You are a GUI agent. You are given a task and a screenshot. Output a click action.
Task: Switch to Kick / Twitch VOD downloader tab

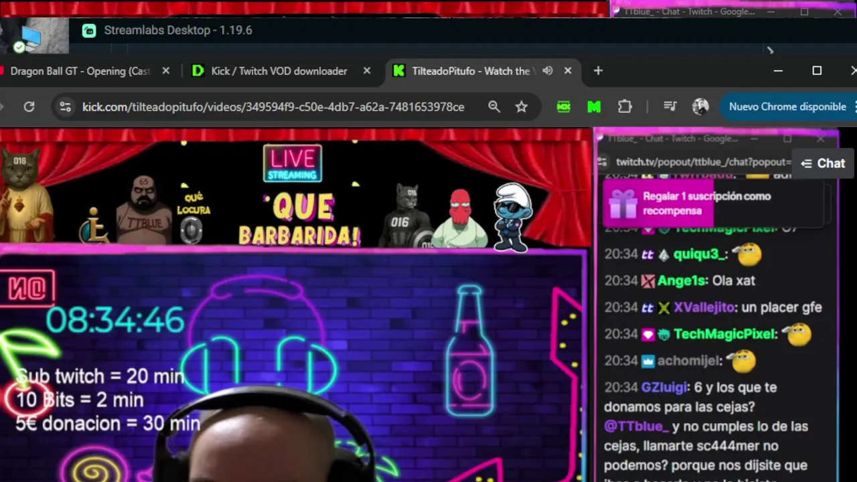(279, 71)
